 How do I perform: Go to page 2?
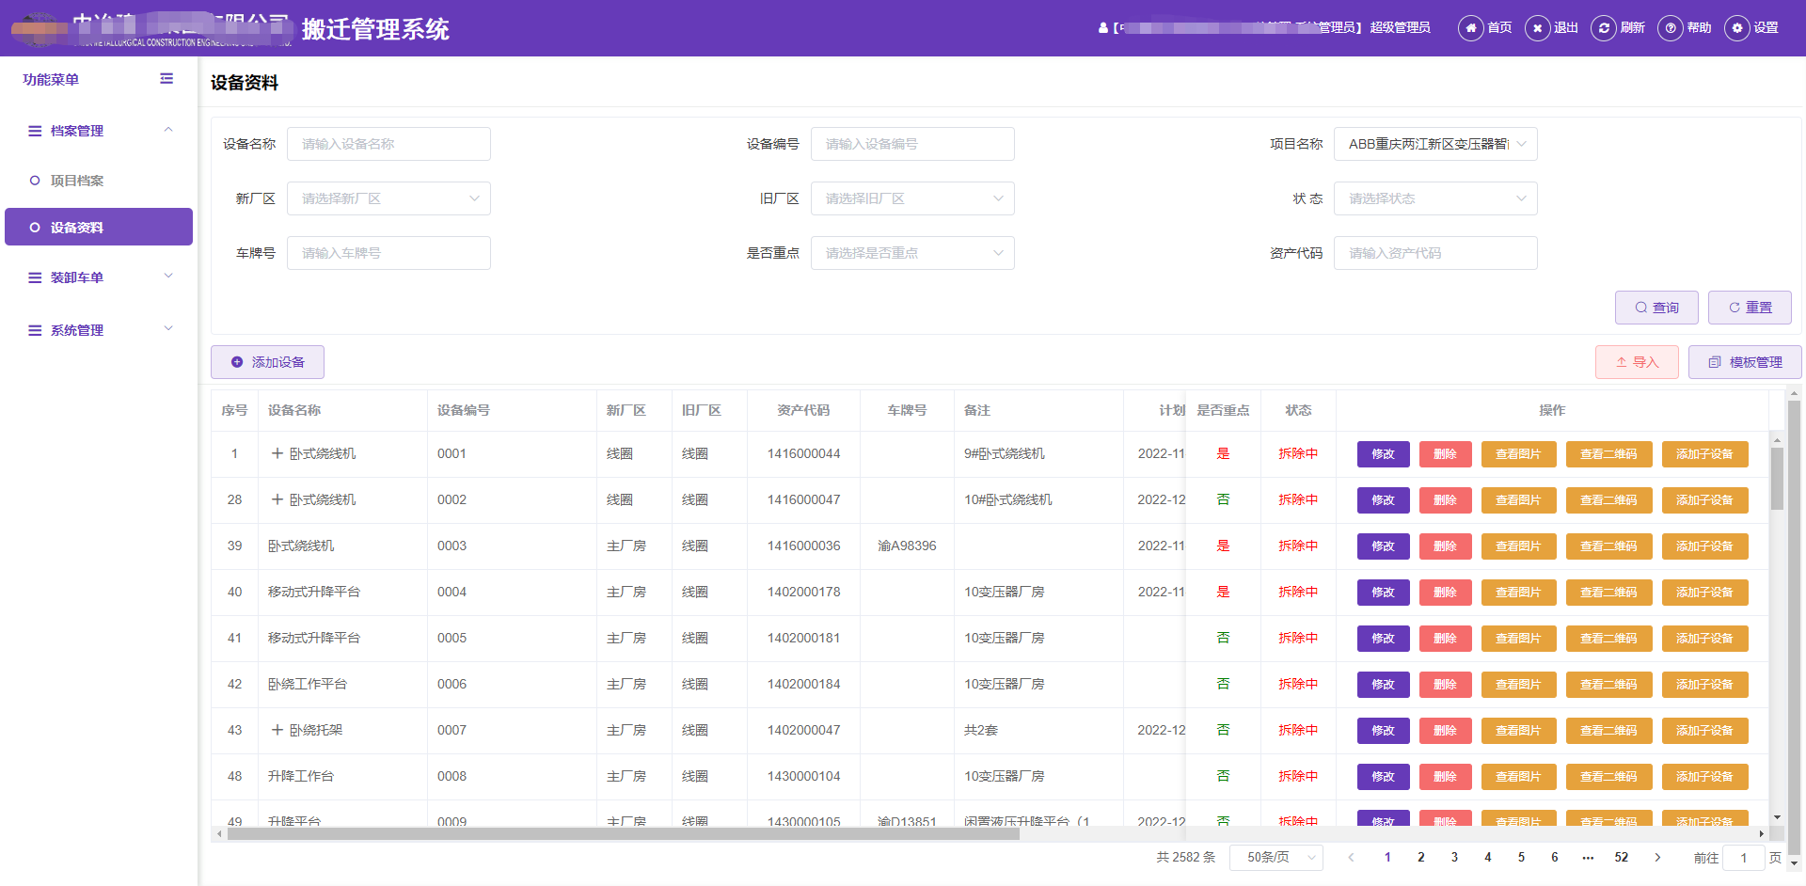(x=1420, y=857)
